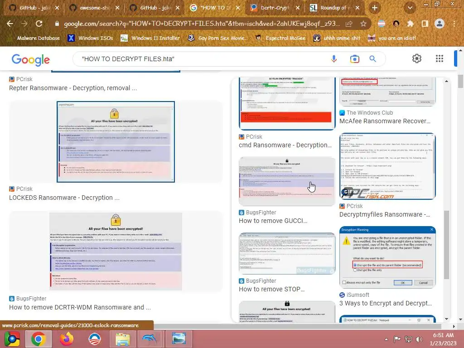Open the side panel icon
This screenshot has height=348, width=464.
click(x=425, y=24)
